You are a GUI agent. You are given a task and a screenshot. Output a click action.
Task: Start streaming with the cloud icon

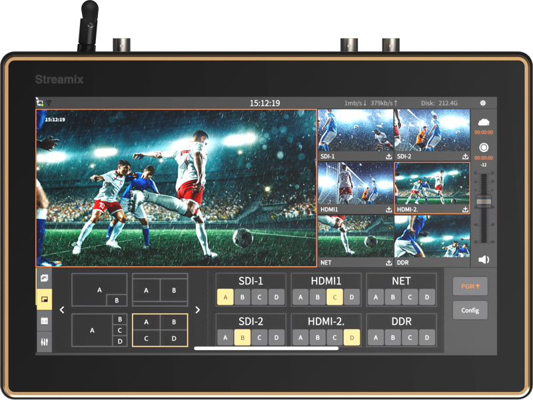click(484, 122)
